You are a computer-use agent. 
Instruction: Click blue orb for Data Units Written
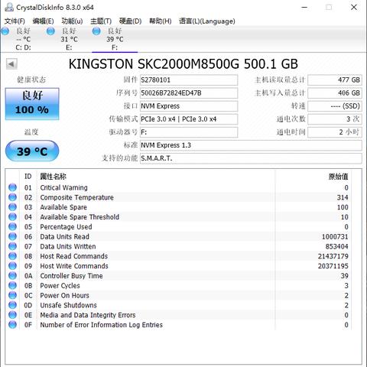pyautogui.click(x=12, y=246)
